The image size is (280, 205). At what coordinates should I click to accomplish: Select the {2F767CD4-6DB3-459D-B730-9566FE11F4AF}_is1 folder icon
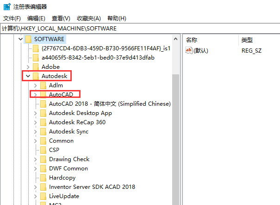[x=36, y=48]
